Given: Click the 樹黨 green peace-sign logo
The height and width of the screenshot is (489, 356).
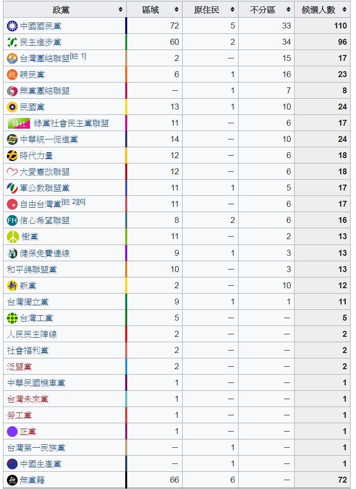Looking at the screenshot, I should (x=13, y=237).
